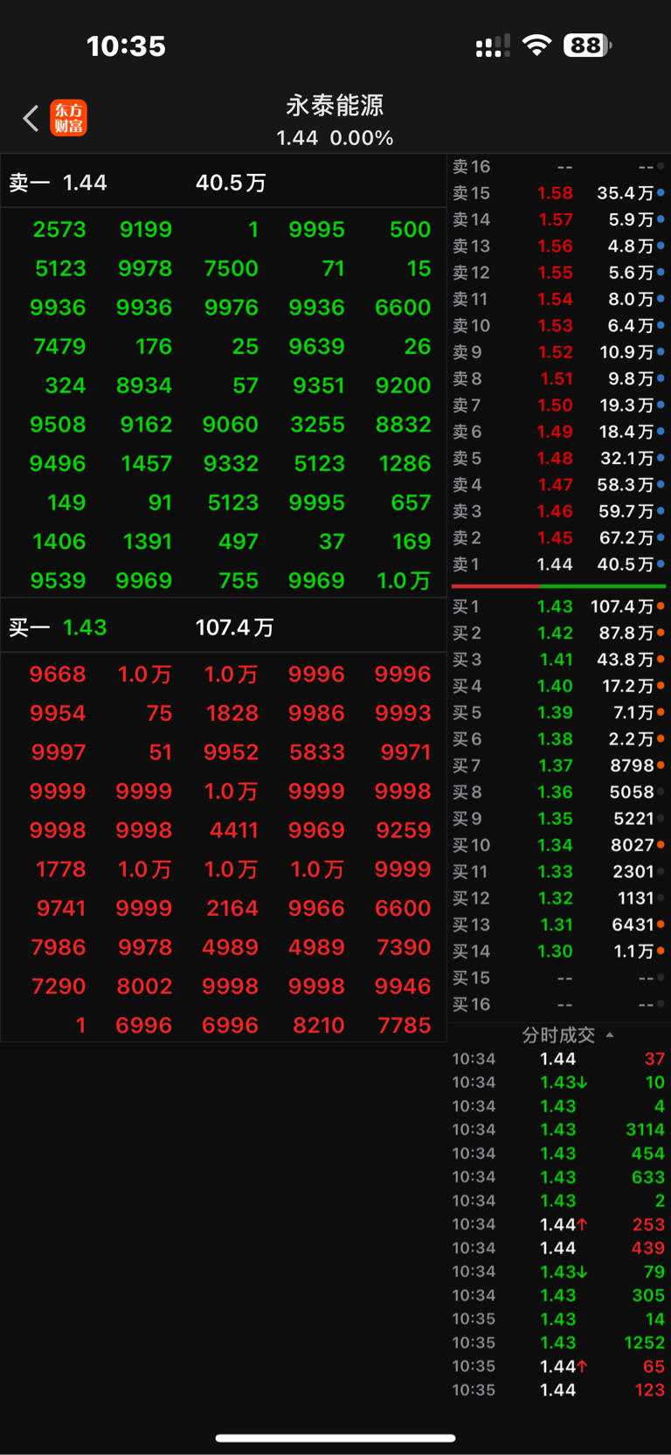Tap the 买6 volume 2.2万
Image resolution: width=671 pixels, height=1455 pixels.
(x=631, y=739)
